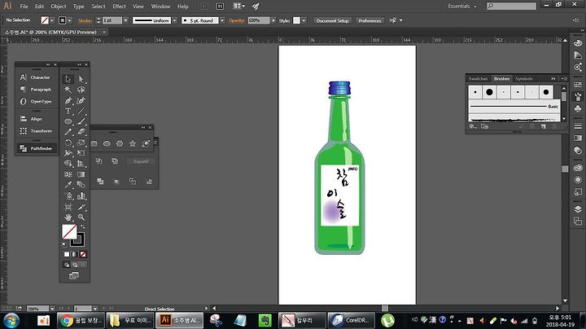Screen dimensions: 586x329
Task: Select the Artboard tool
Action: (68, 206)
